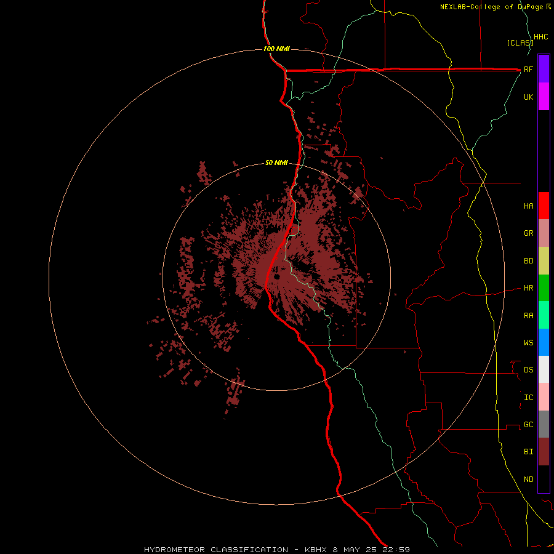Select the gray GC legend swatch
Screen dimensions: 554x554
pos(544,424)
